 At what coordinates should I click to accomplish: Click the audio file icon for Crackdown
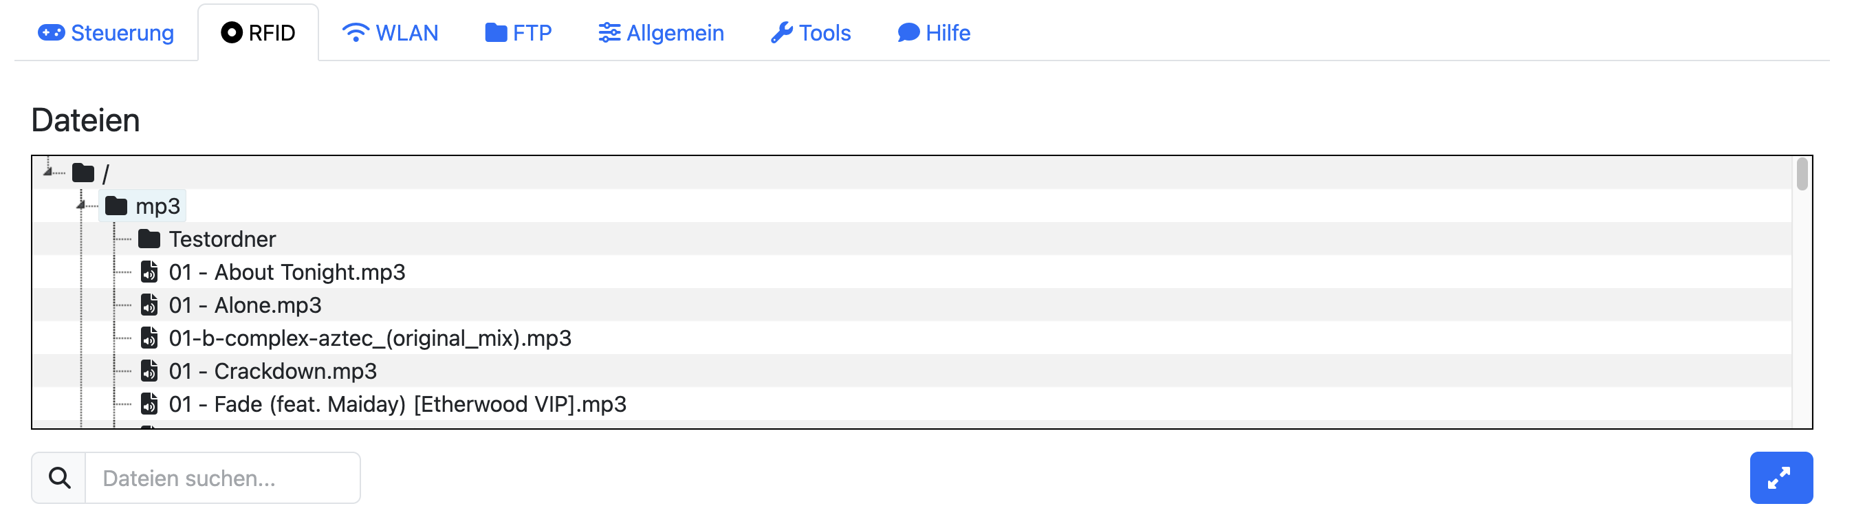coord(149,371)
